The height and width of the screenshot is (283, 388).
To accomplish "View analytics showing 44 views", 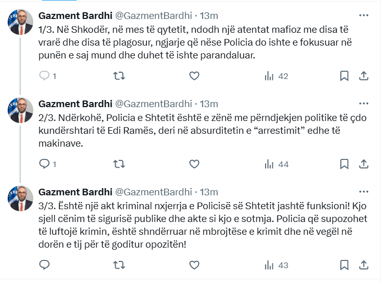I will [x=276, y=164].
